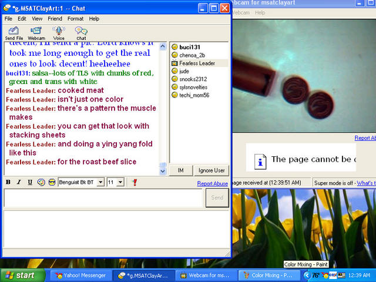Screen dimensions: 376x282
Task: Open the Webcam toolbar icon
Action: point(36,33)
